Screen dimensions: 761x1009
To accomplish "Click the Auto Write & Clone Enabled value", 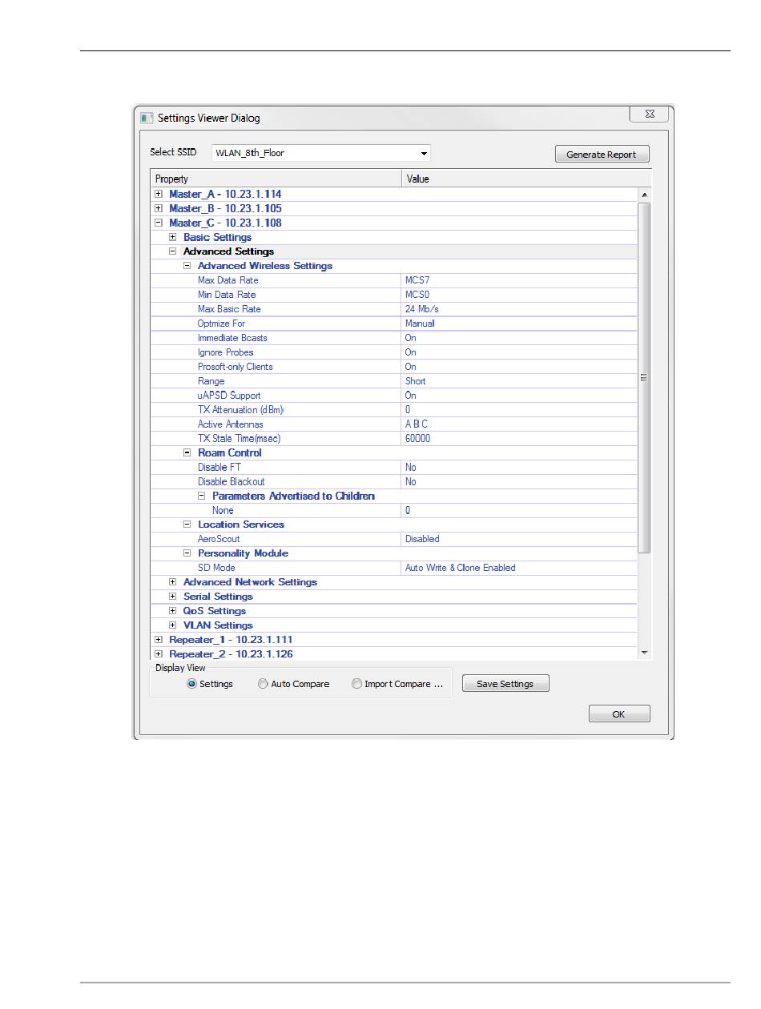I will 520,568.
